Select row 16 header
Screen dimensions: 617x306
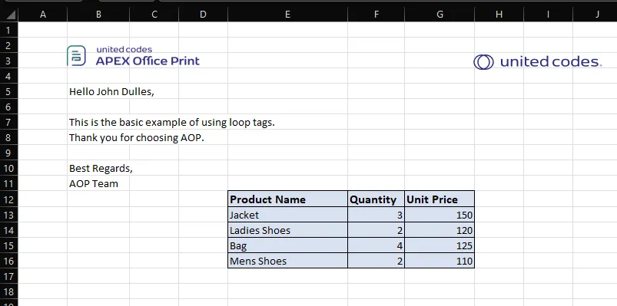[x=9, y=261]
